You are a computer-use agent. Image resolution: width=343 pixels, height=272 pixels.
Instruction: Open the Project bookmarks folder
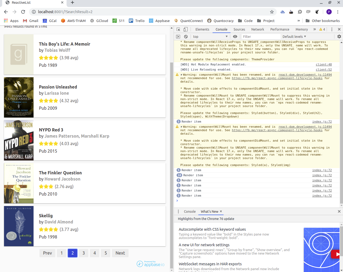(266, 21)
